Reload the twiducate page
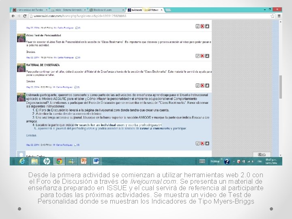292x219 pixels. click(x=25, y=16)
